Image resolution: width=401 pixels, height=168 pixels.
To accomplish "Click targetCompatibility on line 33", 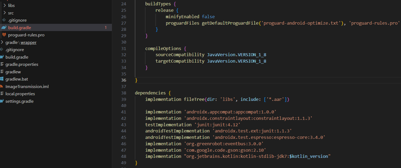I will [x=180, y=61].
